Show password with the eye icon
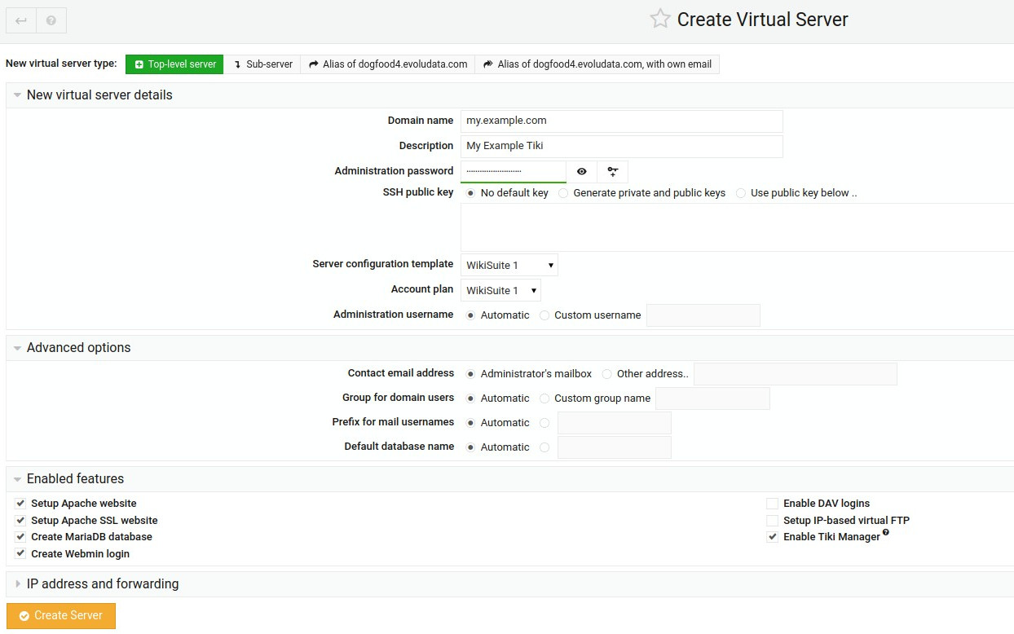Viewport: 1014px width, 634px height. click(582, 172)
